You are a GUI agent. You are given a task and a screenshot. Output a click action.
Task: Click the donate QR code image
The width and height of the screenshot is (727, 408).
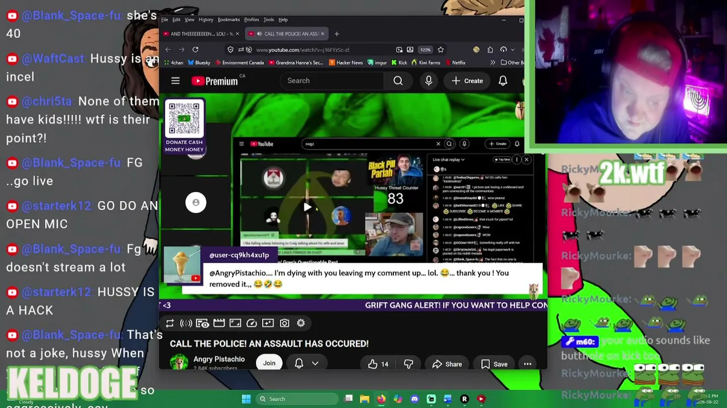coord(184,118)
